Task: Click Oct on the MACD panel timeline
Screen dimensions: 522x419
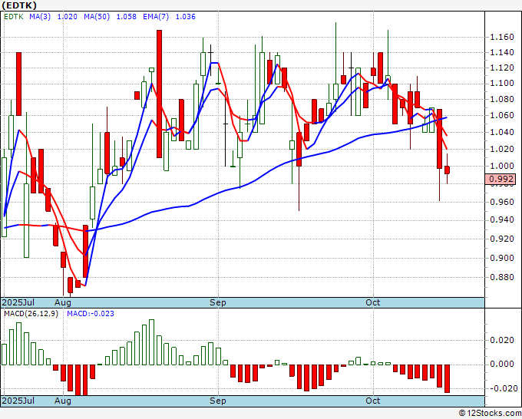Action: click(373, 401)
